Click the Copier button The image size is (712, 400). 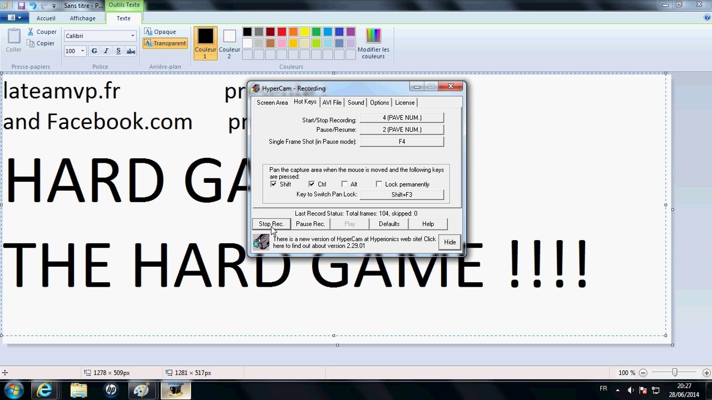(x=41, y=43)
